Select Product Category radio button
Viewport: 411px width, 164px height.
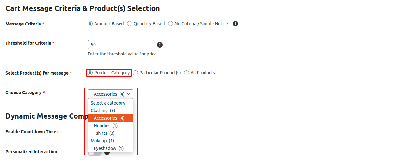pos(90,73)
